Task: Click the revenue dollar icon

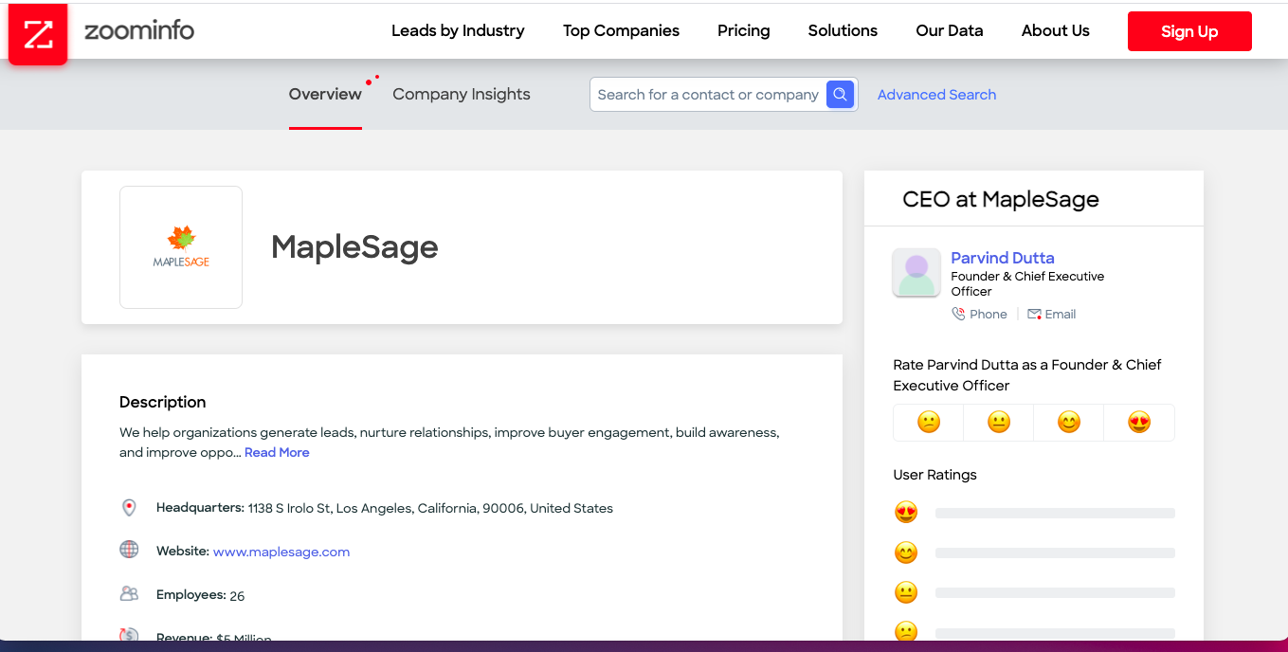Action: [130, 635]
